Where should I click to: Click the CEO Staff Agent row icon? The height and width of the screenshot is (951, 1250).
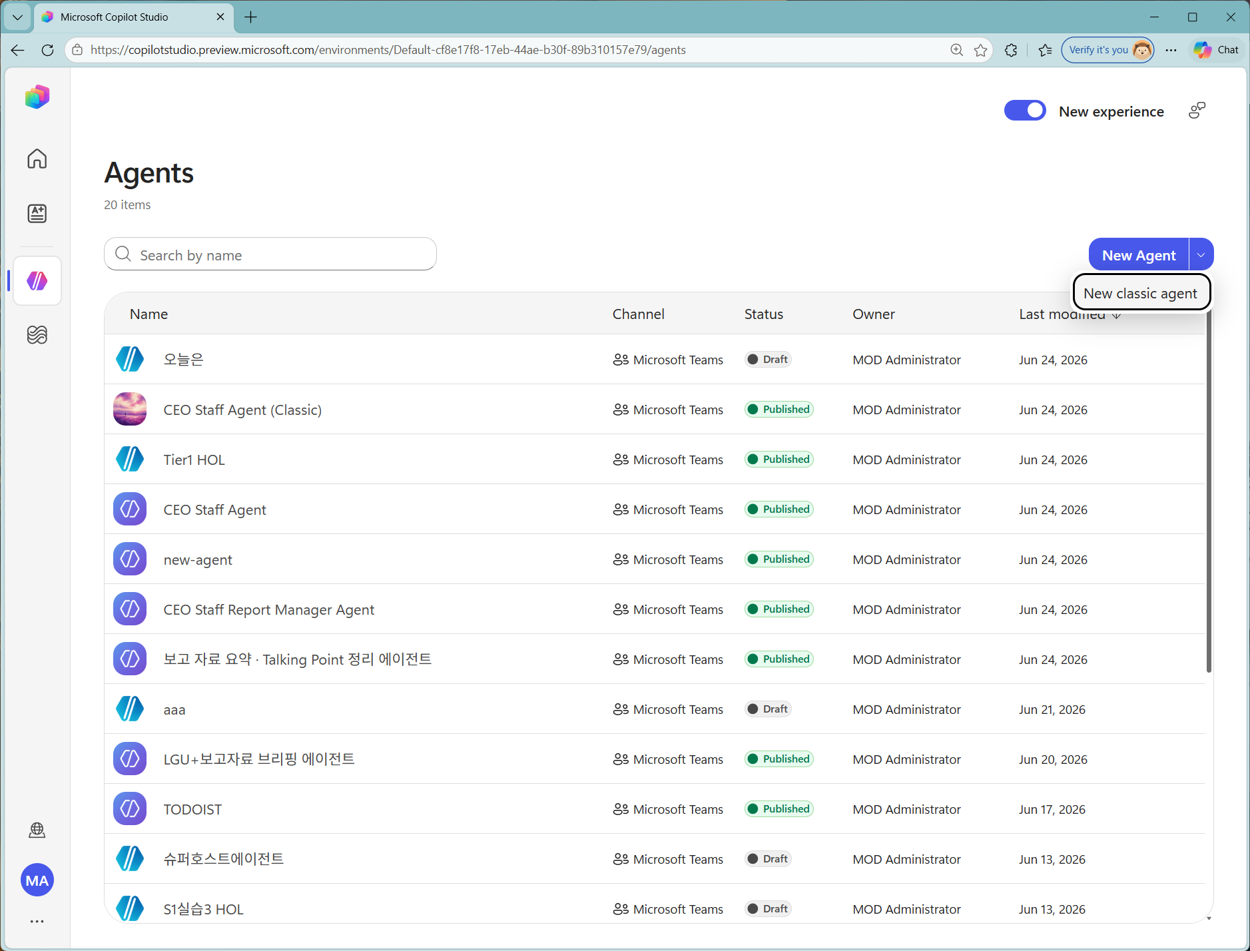pos(130,509)
